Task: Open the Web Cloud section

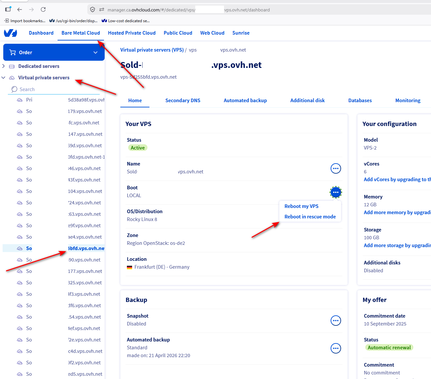Action: click(212, 33)
